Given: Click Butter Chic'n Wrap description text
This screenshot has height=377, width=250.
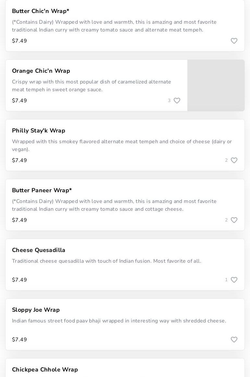Looking at the screenshot, I should pos(114,26).
